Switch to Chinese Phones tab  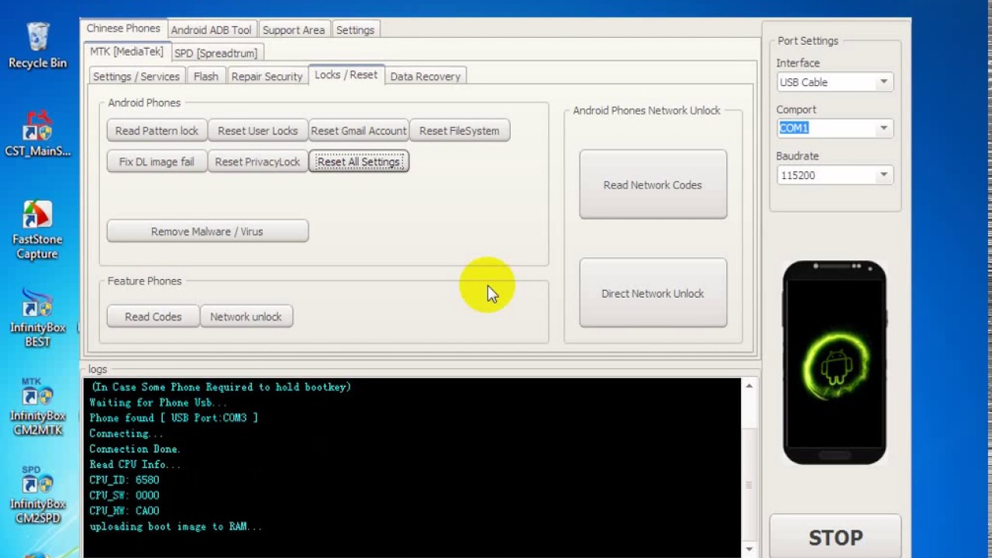pos(123,29)
